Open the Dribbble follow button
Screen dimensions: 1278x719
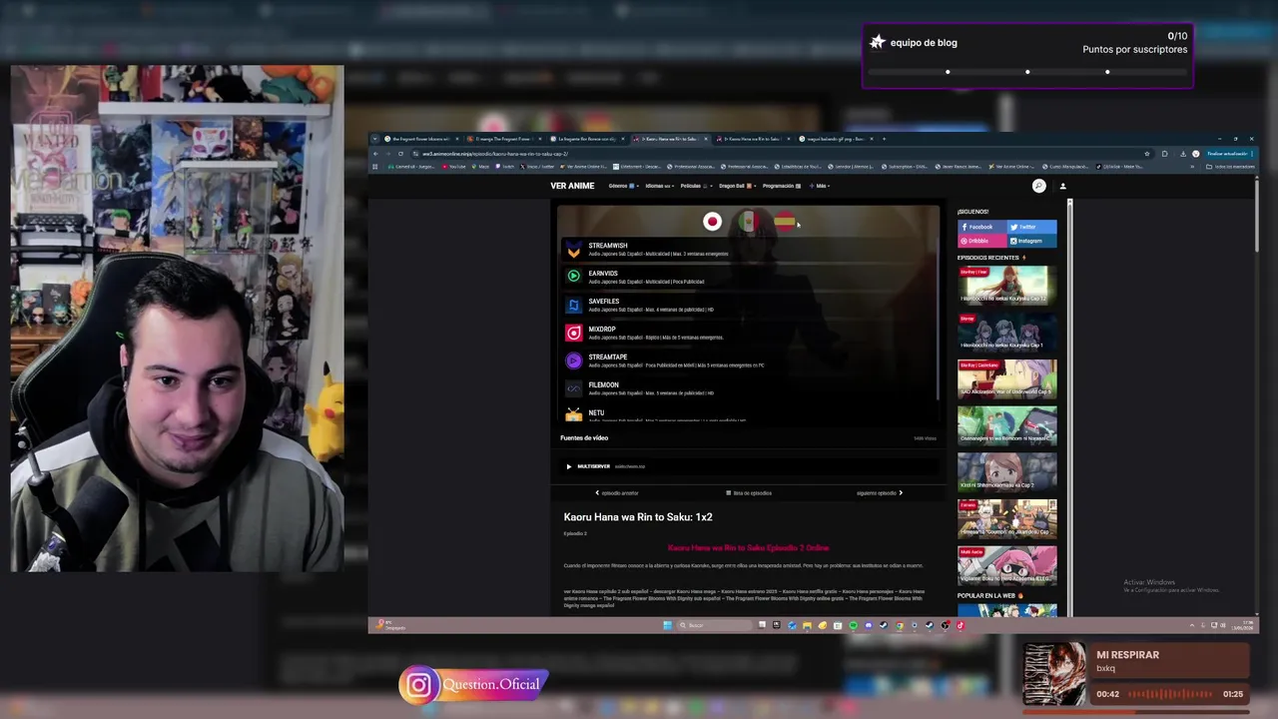click(x=981, y=241)
